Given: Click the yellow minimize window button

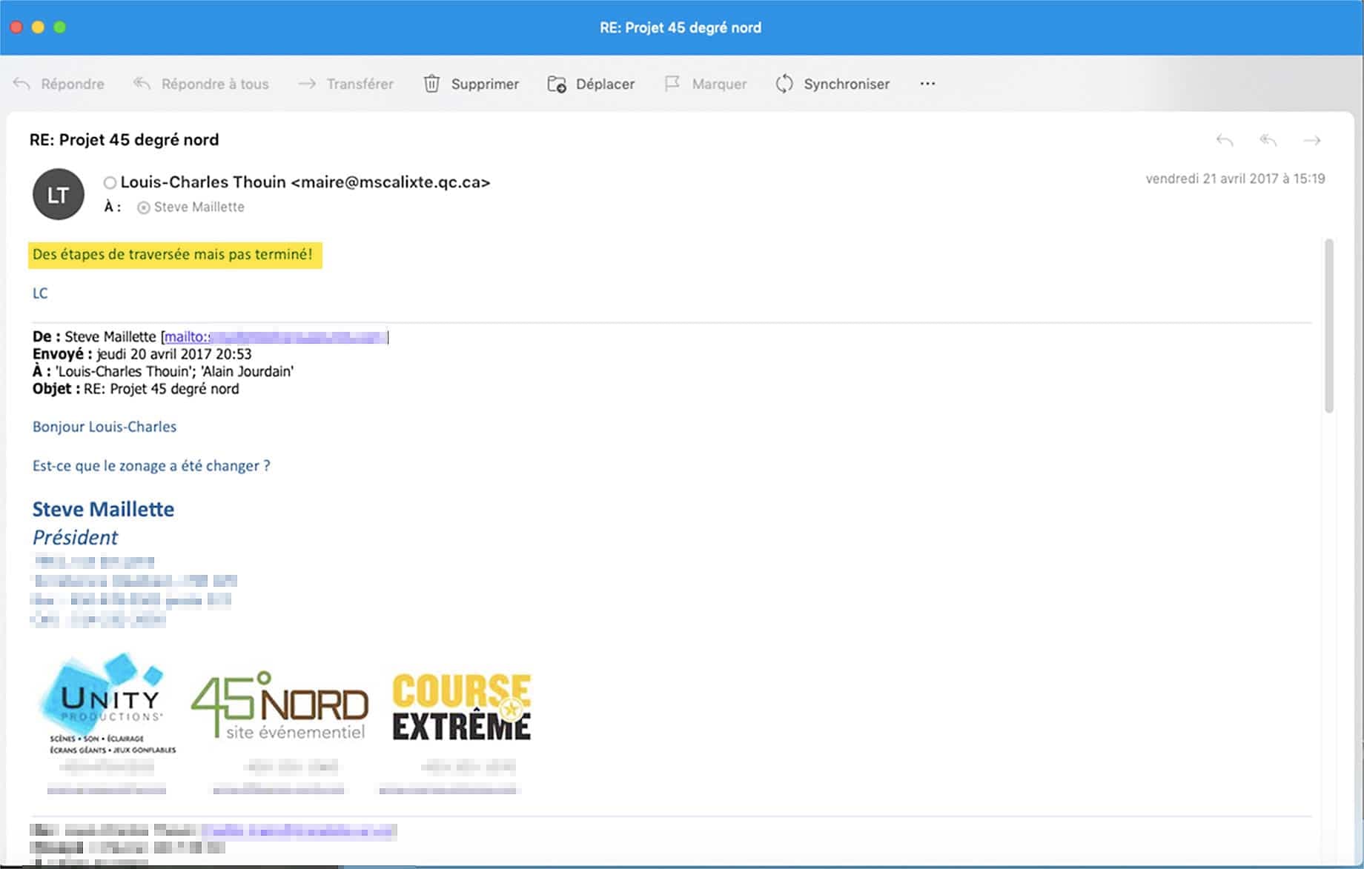Looking at the screenshot, I should [x=38, y=27].
